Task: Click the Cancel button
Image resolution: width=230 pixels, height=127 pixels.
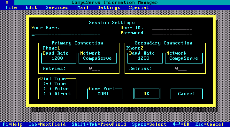Action: [x=187, y=94]
